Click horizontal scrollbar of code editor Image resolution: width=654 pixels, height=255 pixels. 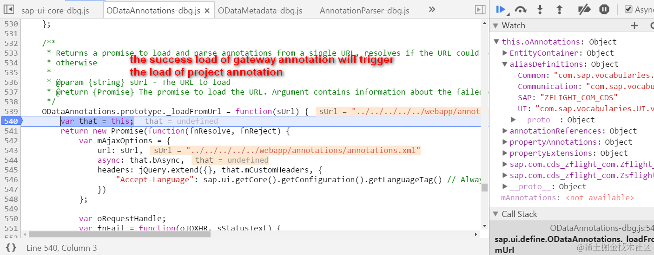(119, 234)
